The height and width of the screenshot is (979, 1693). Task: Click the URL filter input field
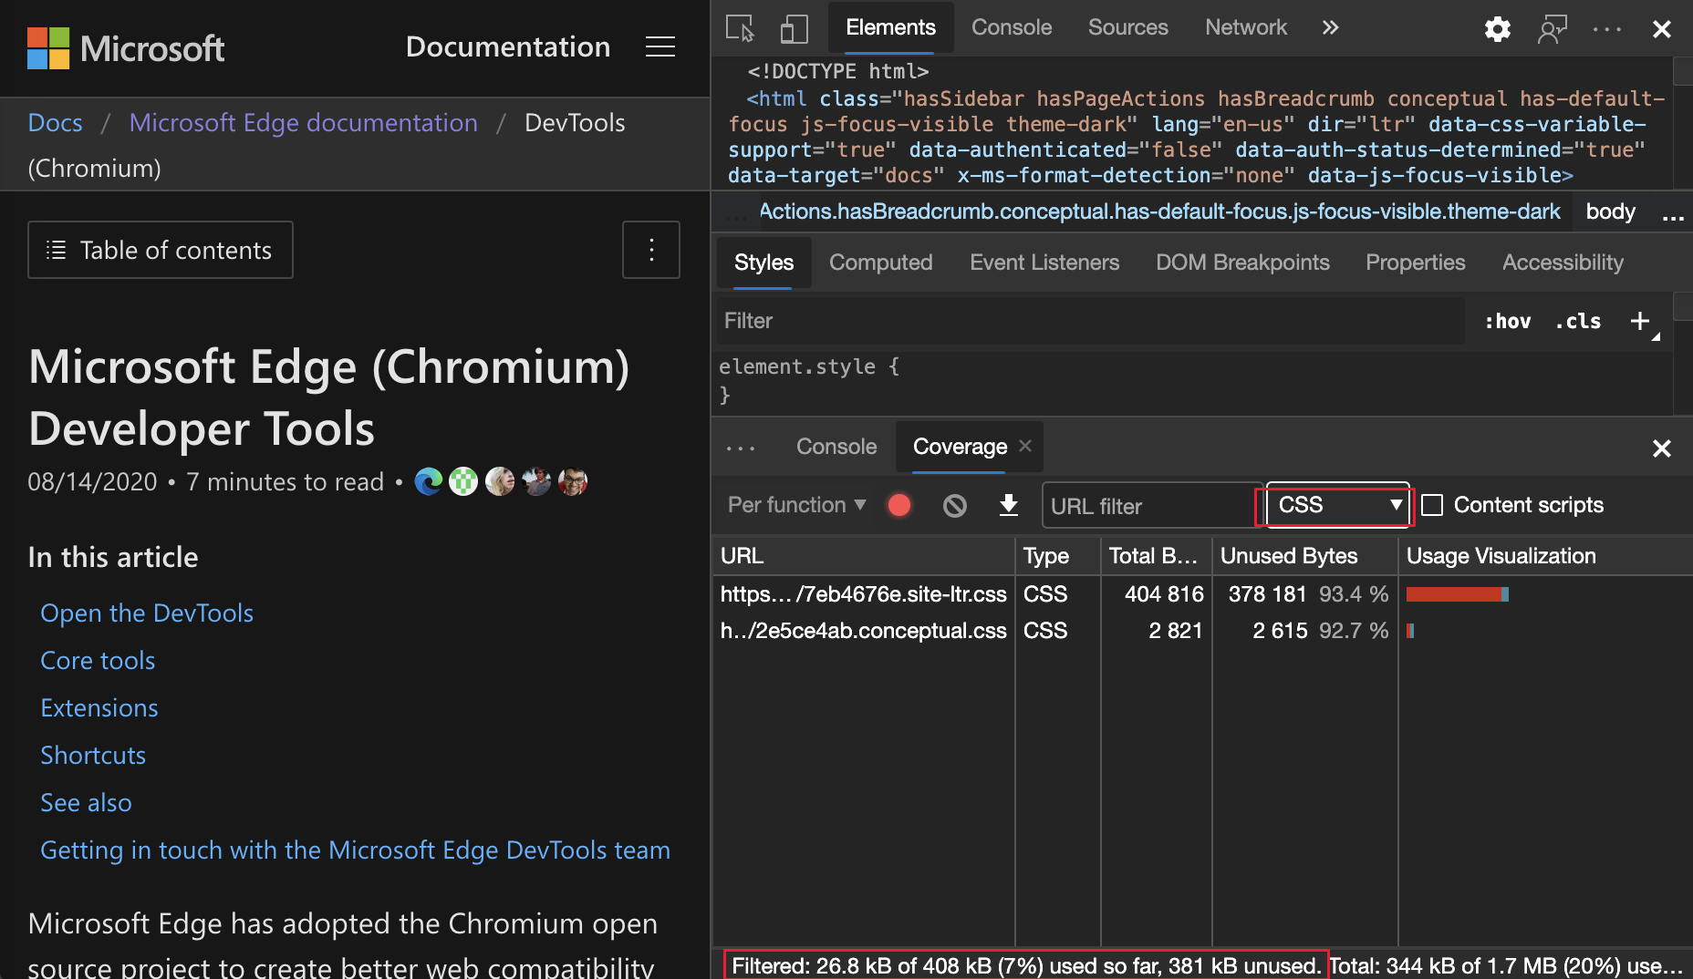(x=1149, y=506)
